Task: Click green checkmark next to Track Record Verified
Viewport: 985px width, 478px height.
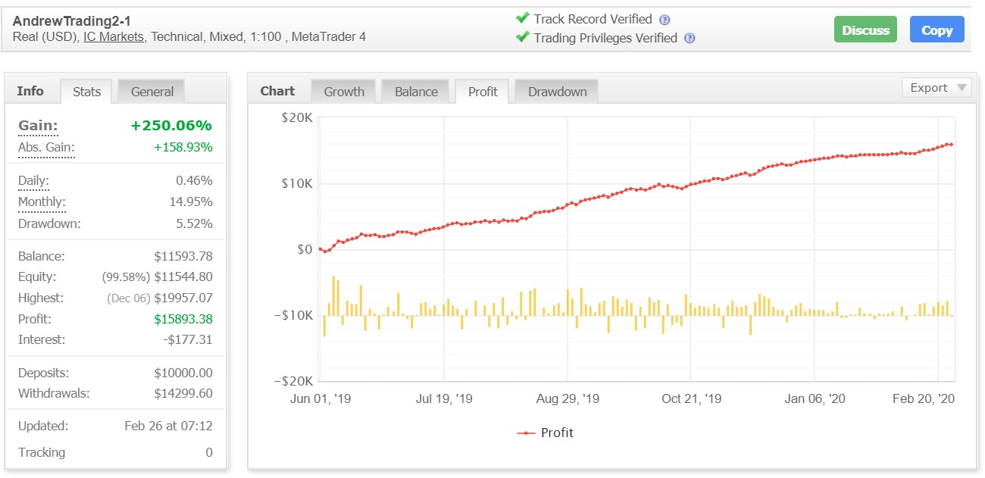Action: [x=522, y=18]
